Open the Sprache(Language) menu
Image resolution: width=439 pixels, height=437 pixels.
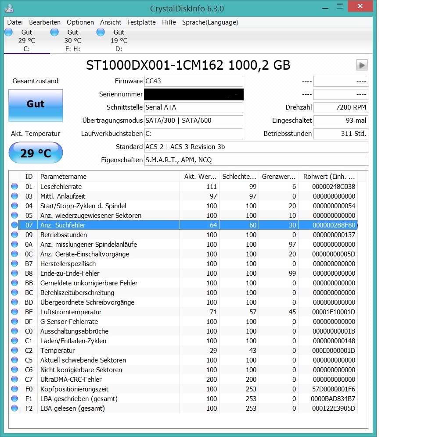[210, 22]
